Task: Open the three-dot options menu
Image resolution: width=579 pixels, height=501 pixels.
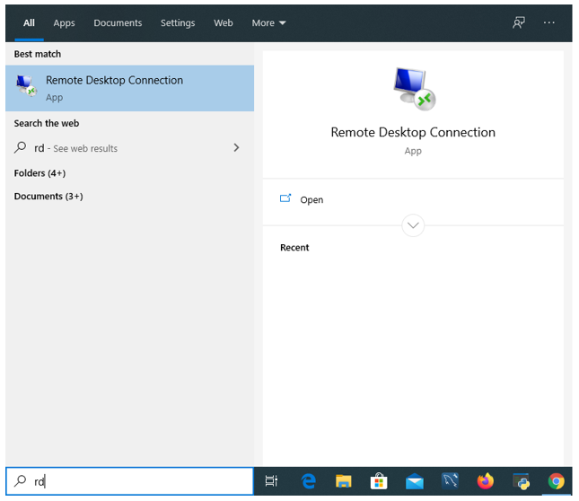Action: point(548,22)
